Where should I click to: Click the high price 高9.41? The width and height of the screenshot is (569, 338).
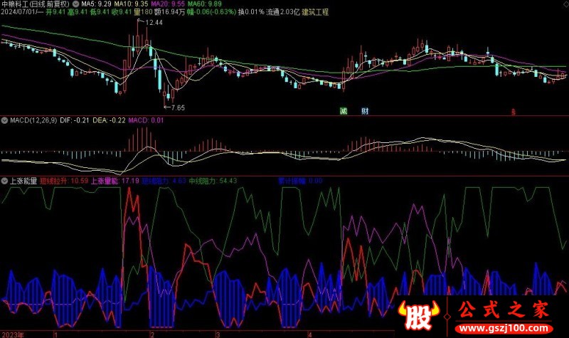click(78, 12)
